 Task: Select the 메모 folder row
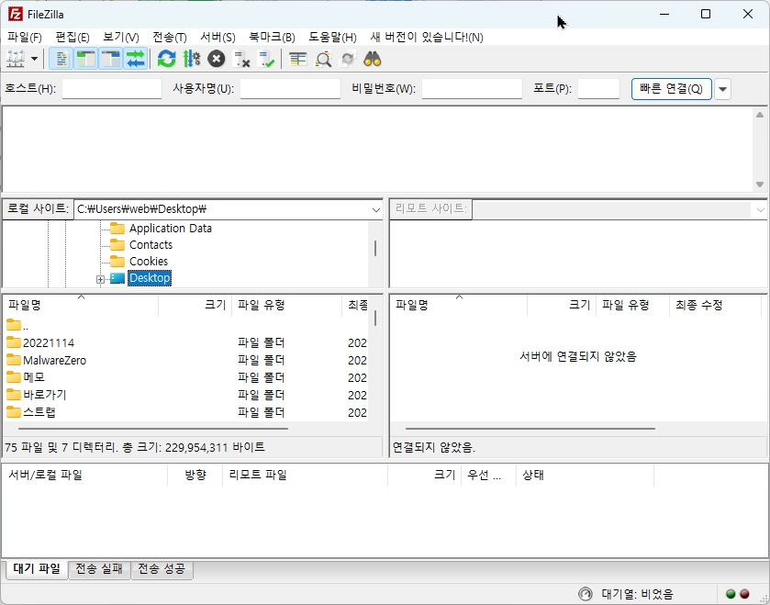coord(186,377)
